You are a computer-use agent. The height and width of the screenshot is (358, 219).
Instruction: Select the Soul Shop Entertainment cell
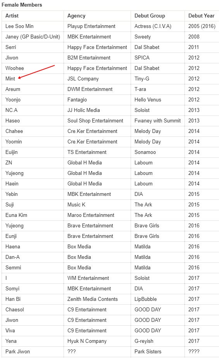tap(97, 121)
